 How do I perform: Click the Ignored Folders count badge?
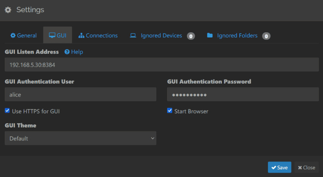266,36
